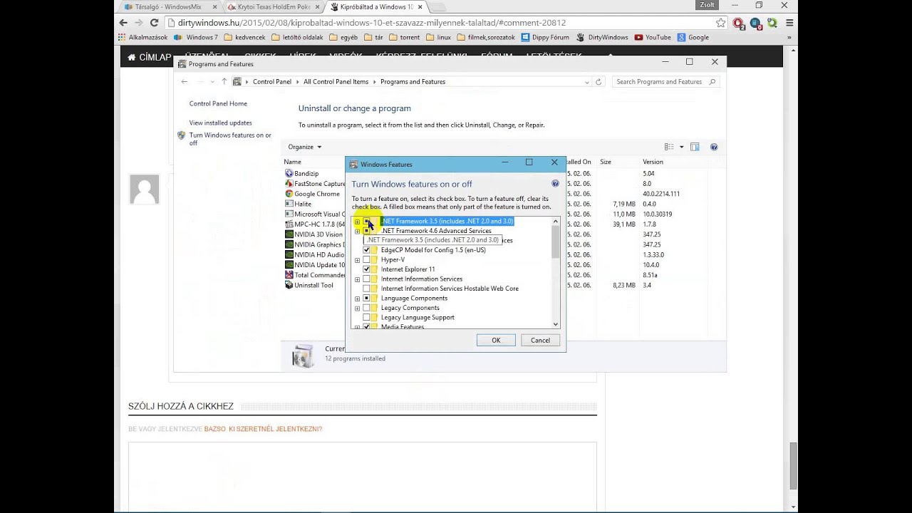
Task: Click the FastStone Capture program icon
Action: 289,183
